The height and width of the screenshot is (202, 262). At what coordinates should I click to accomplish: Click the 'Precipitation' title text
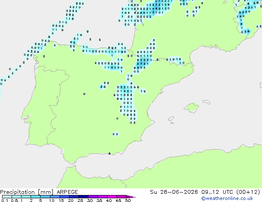click(x=17, y=192)
